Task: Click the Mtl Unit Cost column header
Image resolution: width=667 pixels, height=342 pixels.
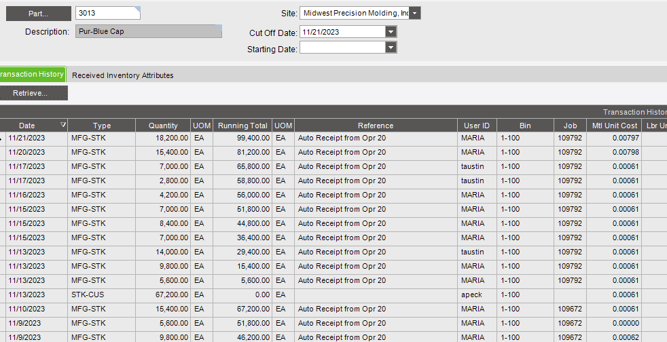Action: [x=615, y=126]
